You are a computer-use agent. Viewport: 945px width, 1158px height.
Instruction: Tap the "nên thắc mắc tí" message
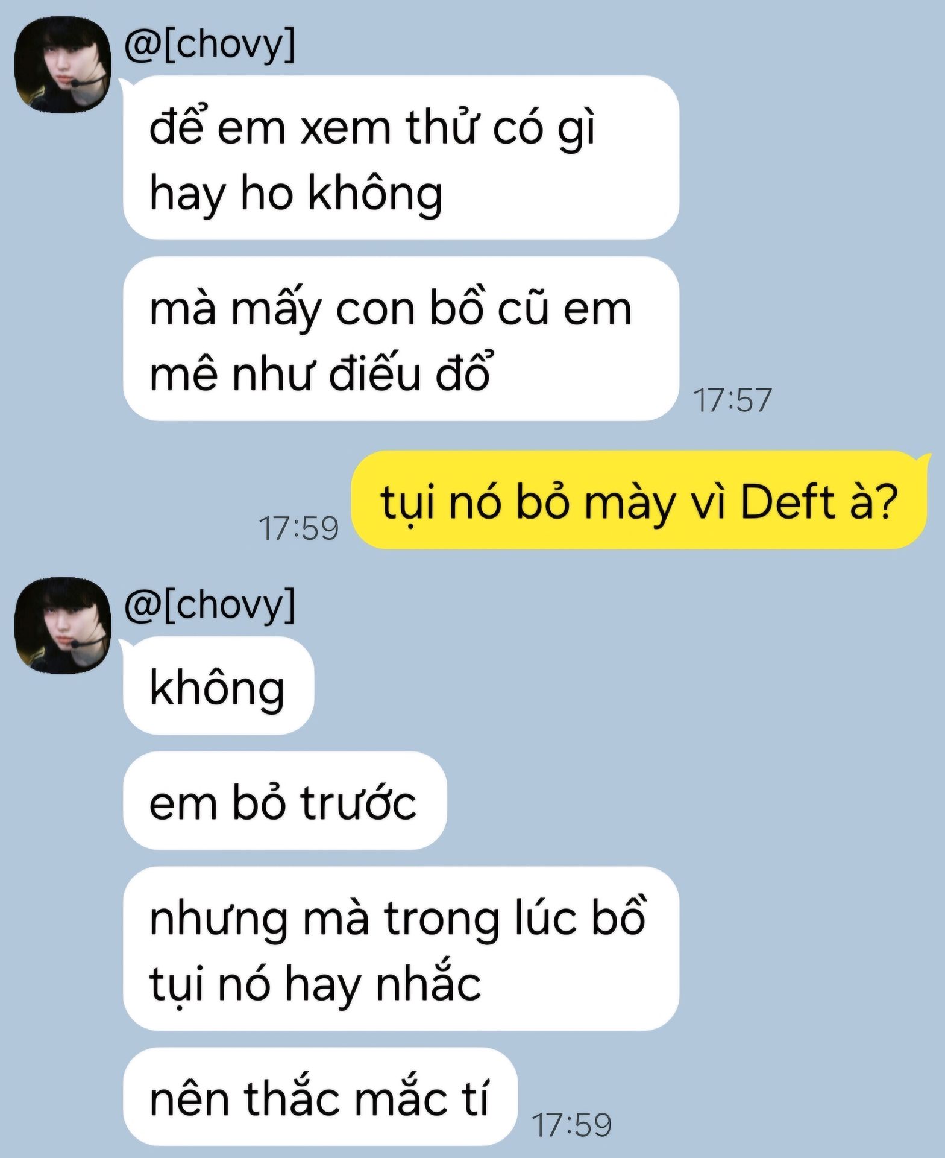pyautogui.click(x=320, y=1096)
